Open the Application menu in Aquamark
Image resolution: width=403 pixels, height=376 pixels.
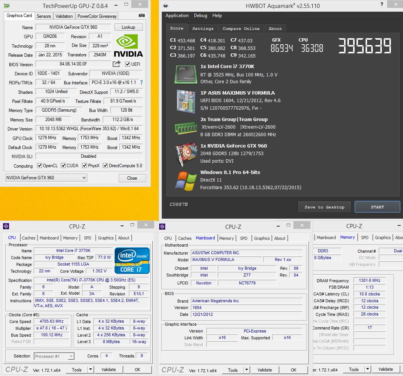tap(177, 16)
